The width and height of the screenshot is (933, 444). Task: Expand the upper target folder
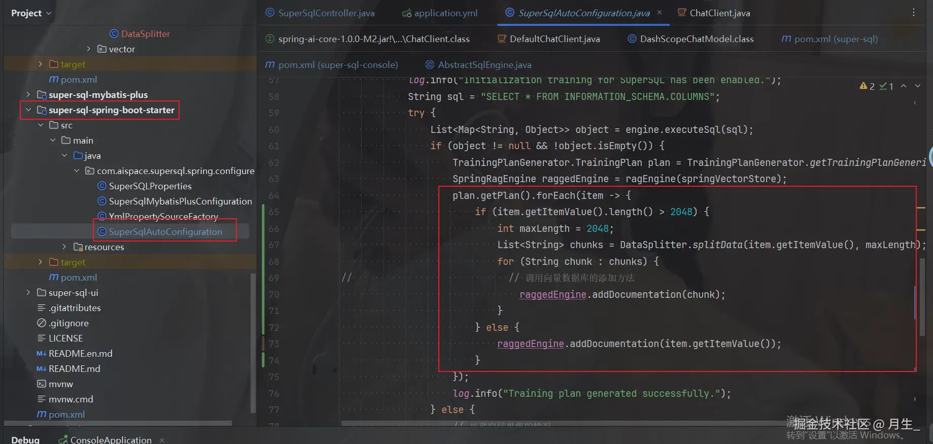tap(41, 64)
